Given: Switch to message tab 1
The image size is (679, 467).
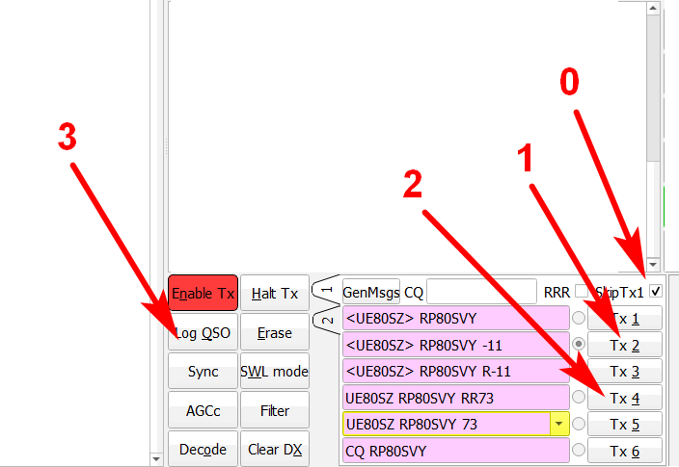Looking at the screenshot, I should [326, 289].
